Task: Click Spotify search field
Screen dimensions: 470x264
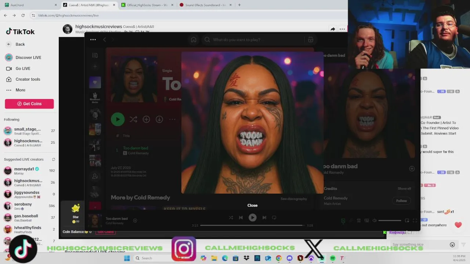Action: point(253,40)
